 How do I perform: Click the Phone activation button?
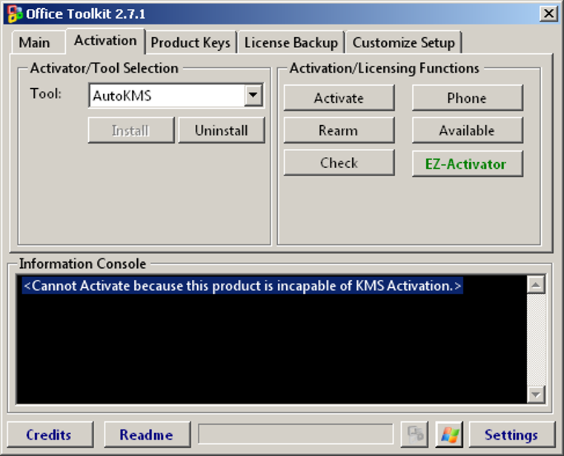click(467, 98)
